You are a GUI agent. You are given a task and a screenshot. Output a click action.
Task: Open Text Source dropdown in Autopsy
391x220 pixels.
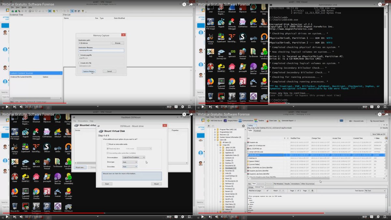(x=376, y=191)
